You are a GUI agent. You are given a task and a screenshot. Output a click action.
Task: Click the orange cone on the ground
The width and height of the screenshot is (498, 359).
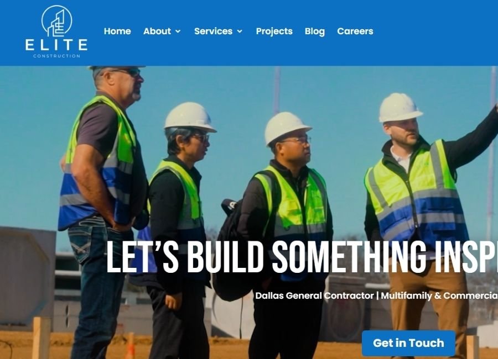tap(130, 346)
